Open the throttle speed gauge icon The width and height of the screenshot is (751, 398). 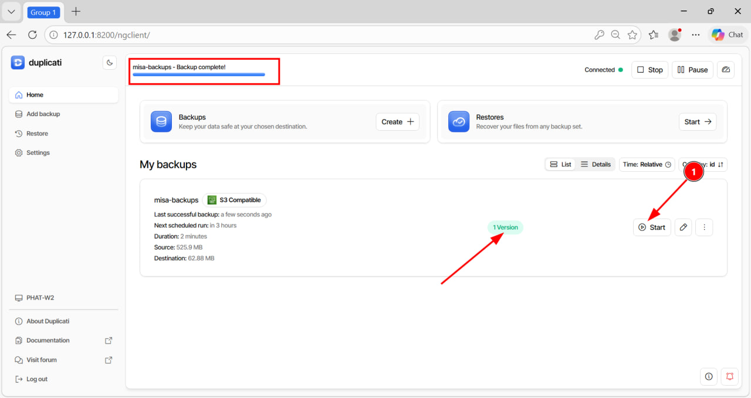tap(726, 70)
